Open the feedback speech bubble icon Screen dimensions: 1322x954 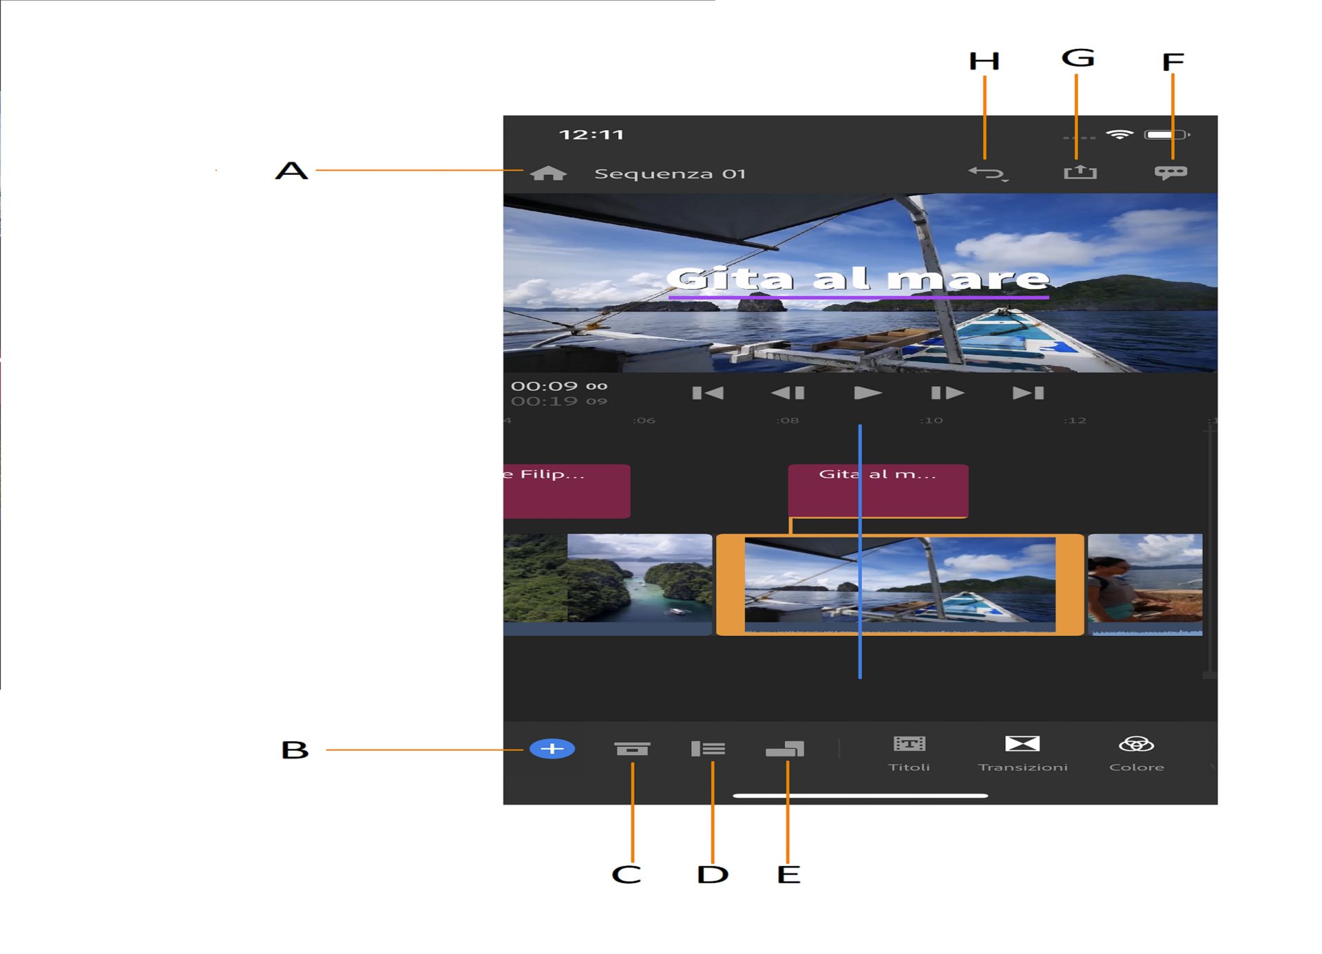tap(1171, 172)
